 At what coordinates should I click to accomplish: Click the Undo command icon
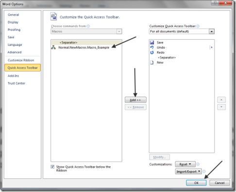pos(152,48)
